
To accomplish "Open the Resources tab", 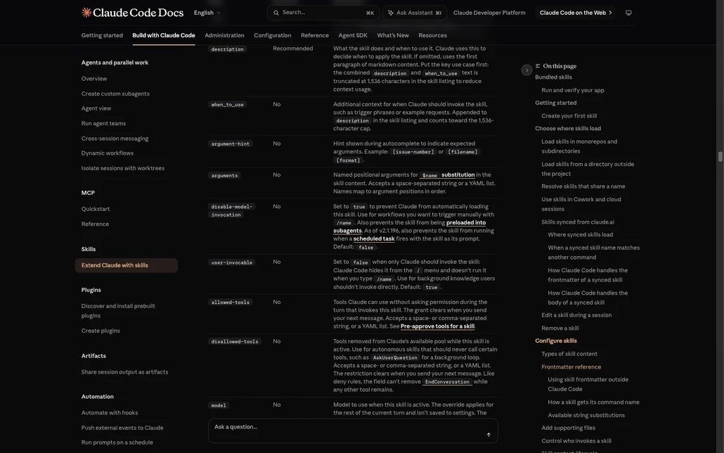I will coord(433,35).
